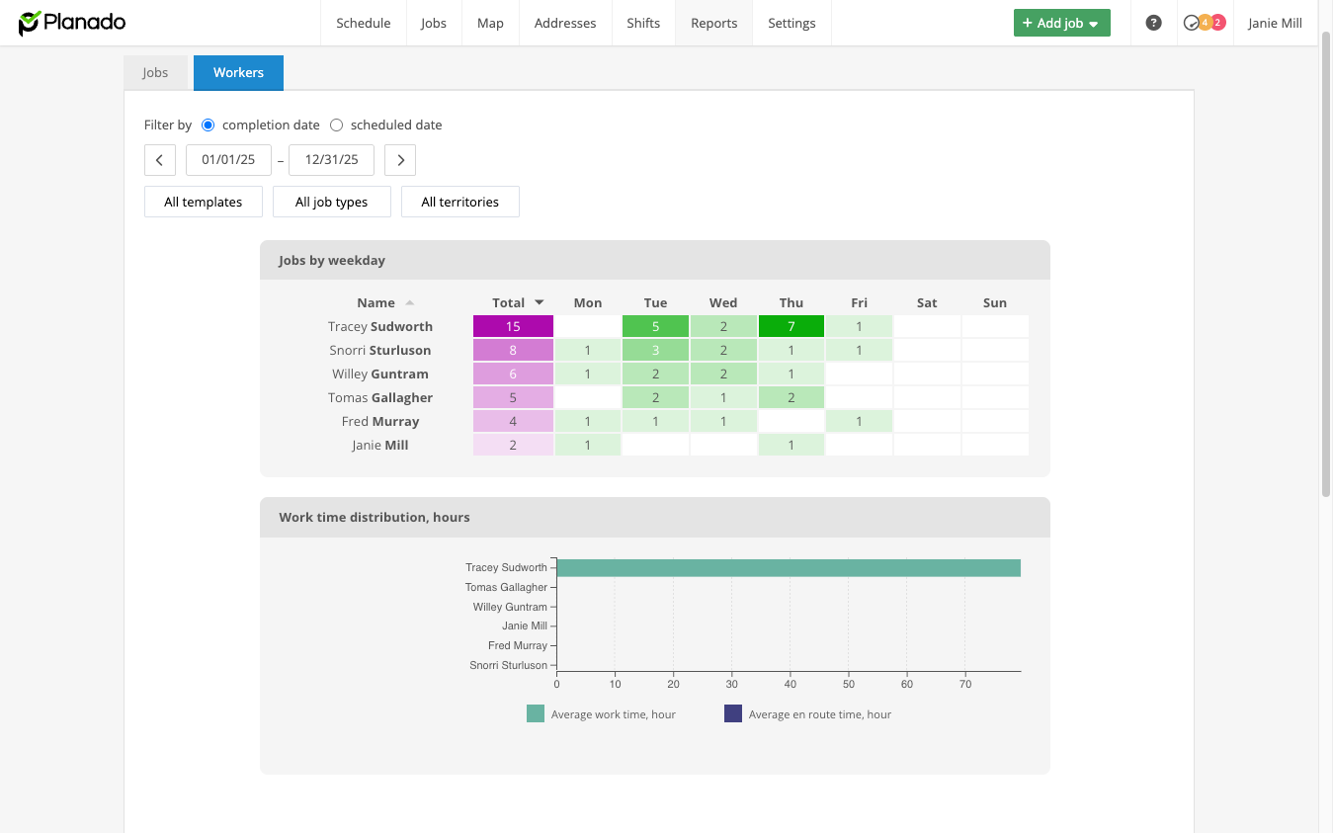This screenshot has width=1333, height=833.
Task: Open the notifications counter with badges 4 and 2
Action: click(x=1205, y=23)
